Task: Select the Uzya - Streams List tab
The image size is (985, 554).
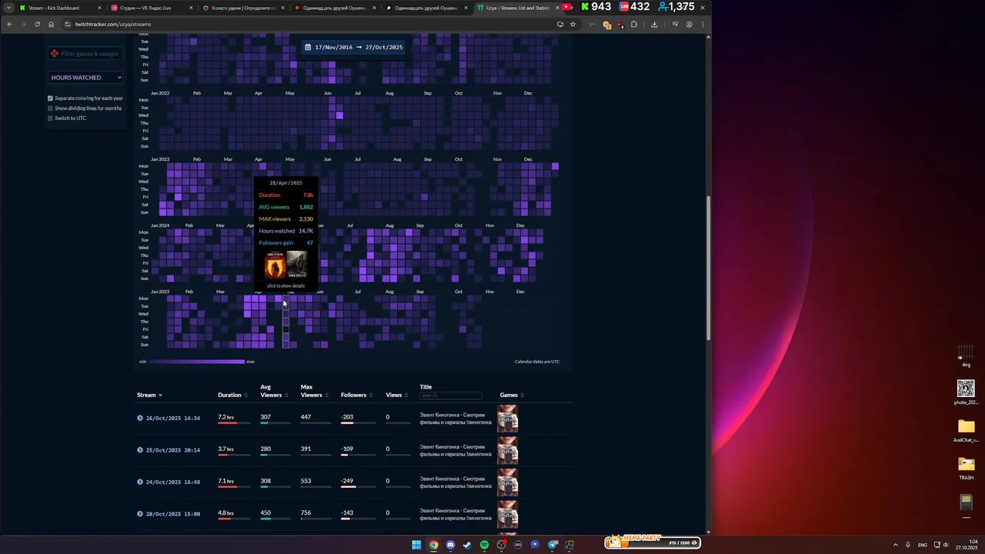Action: pos(517,8)
